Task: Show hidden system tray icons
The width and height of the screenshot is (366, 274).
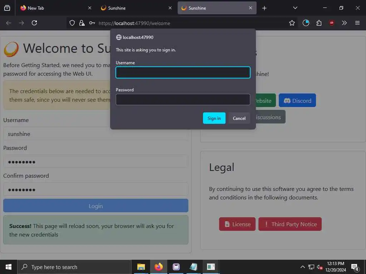Action: tap(302, 267)
